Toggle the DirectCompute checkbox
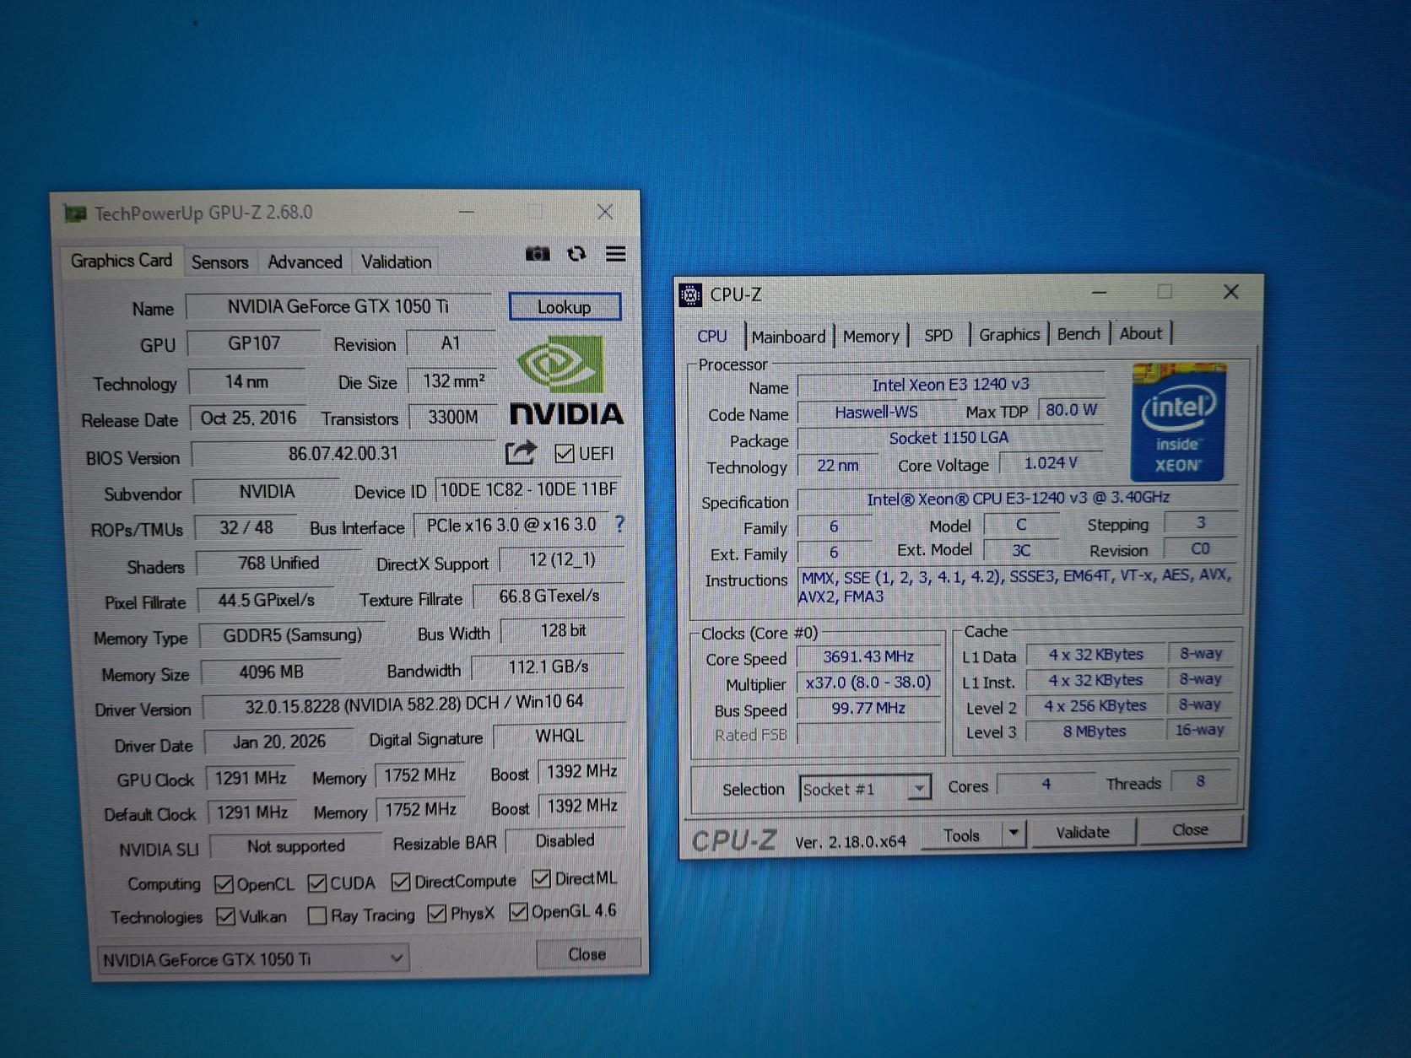This screenshot has width=1411, height=1058. point(401,882)
